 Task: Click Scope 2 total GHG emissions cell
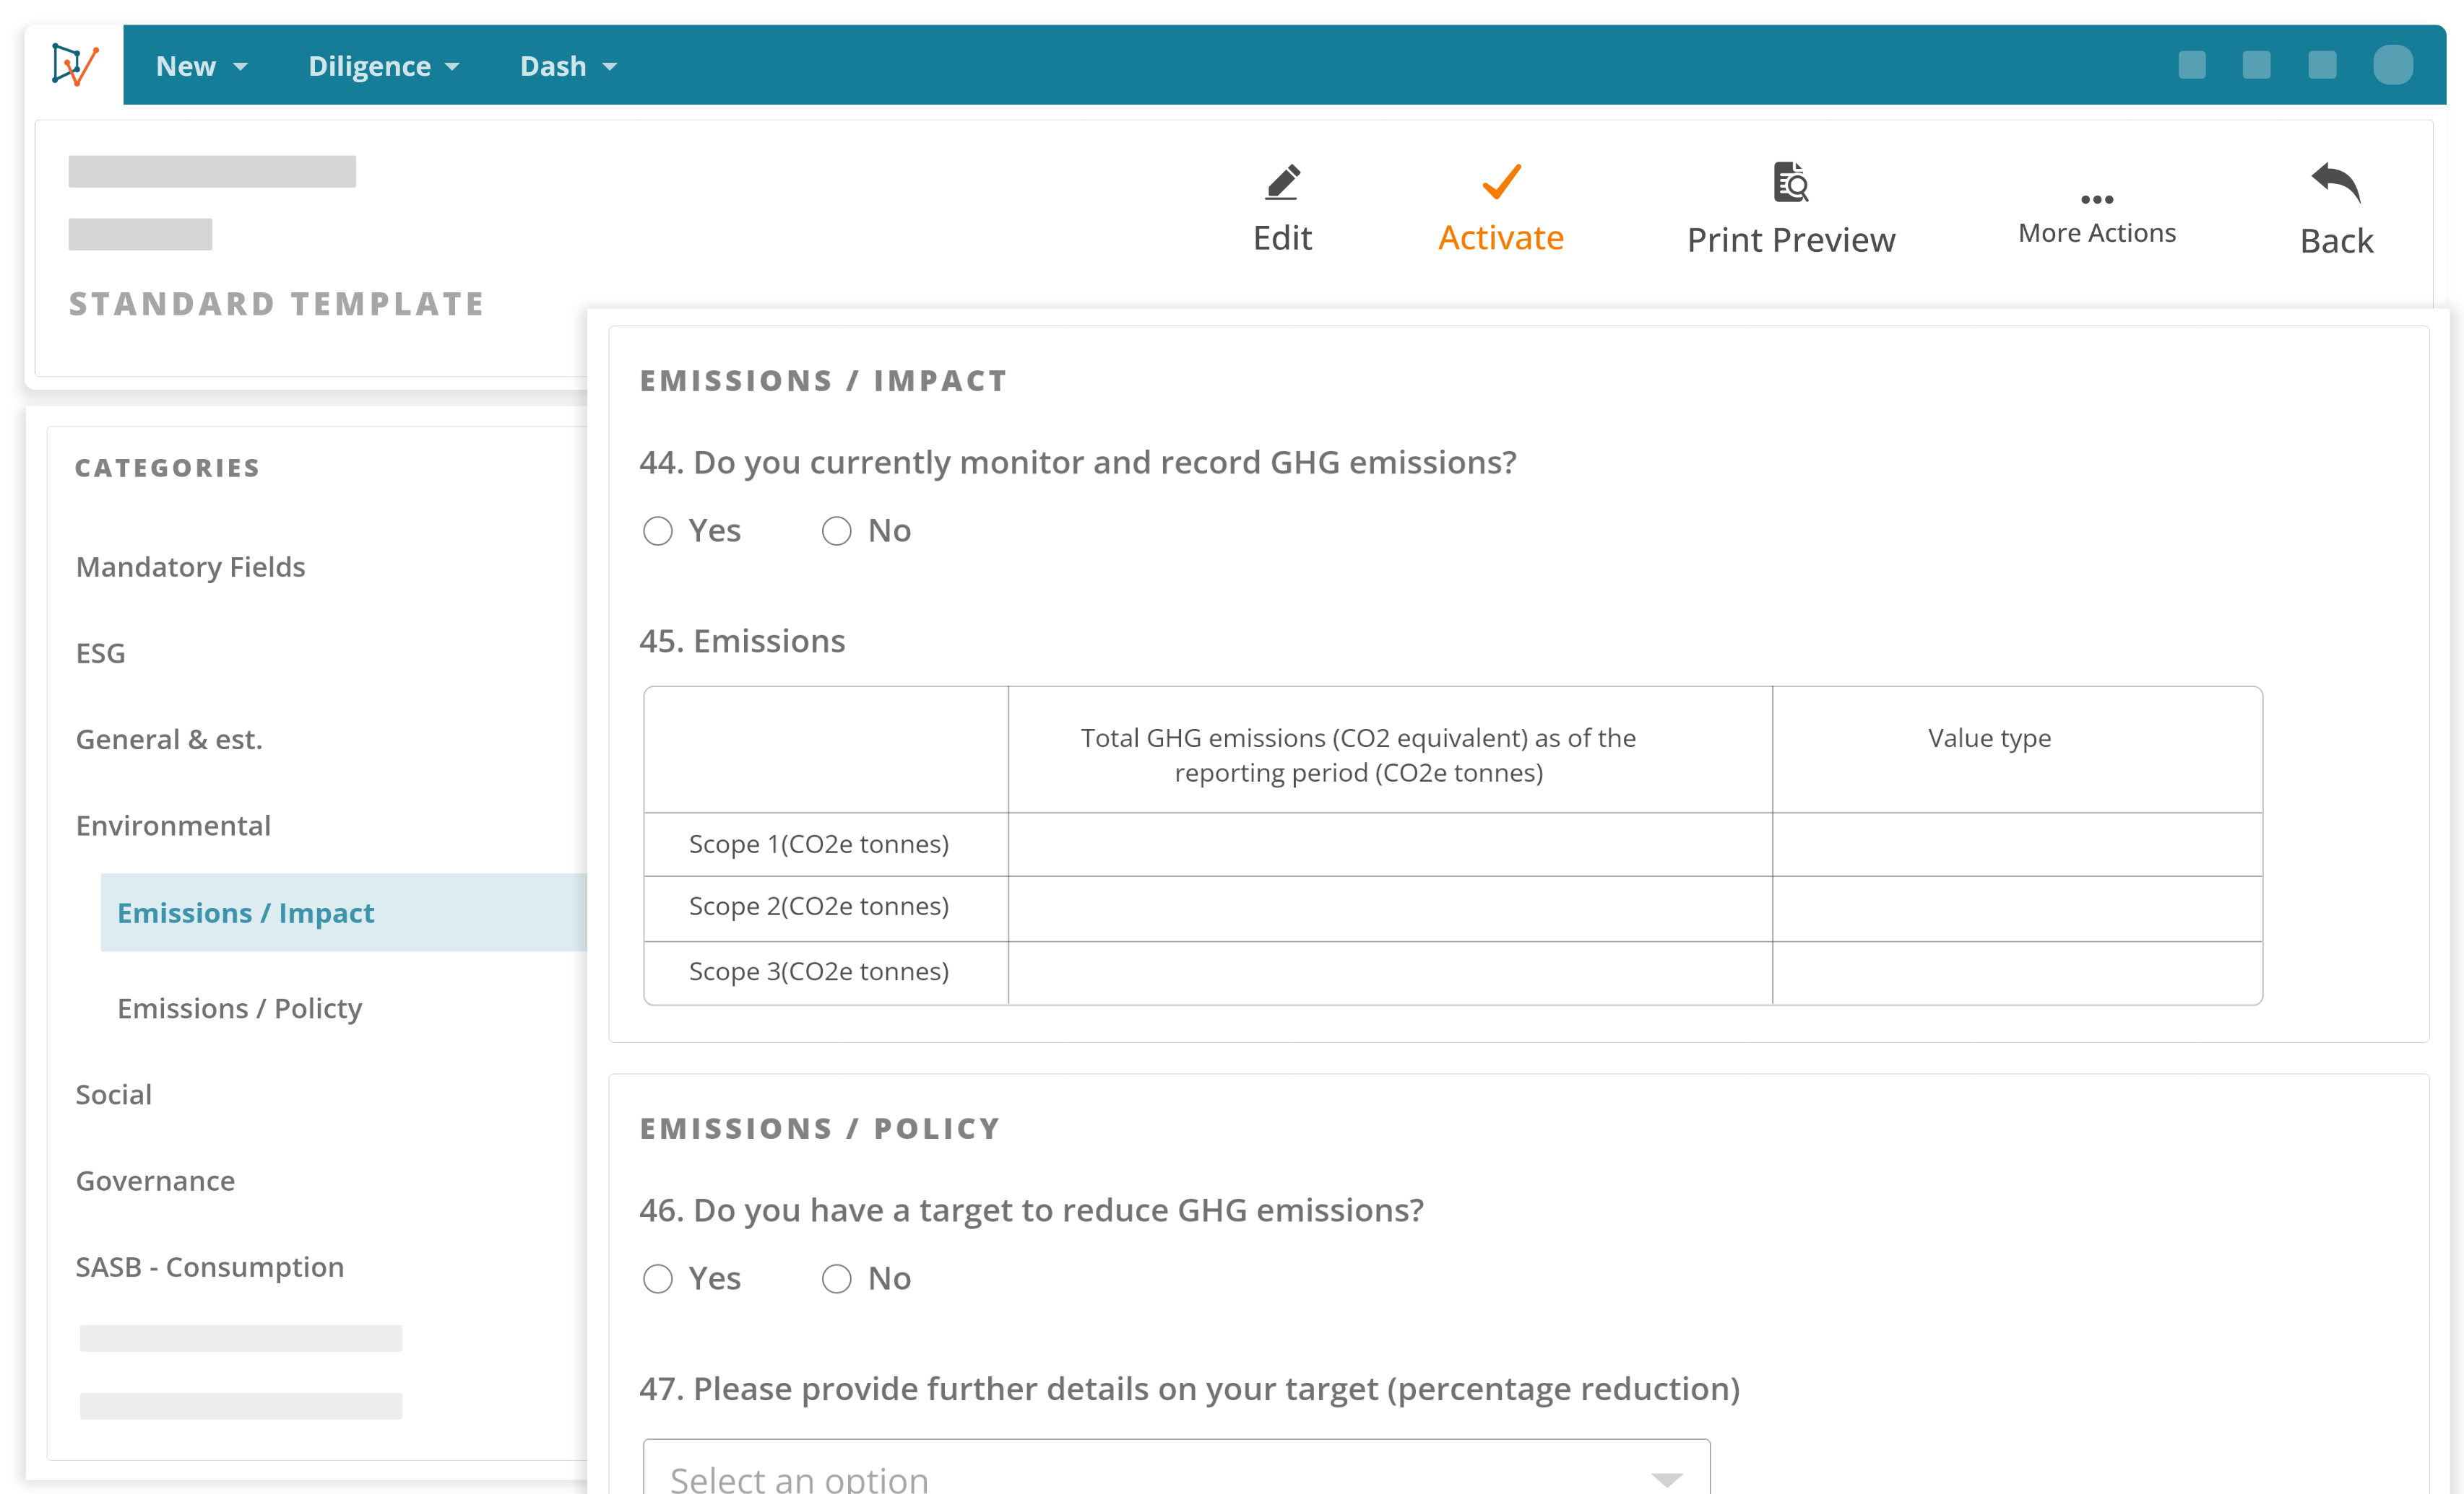pos(1390,909)
